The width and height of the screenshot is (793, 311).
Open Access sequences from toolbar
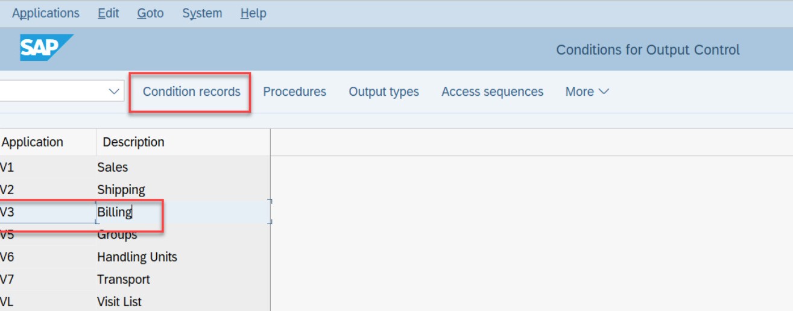point(492,92)
